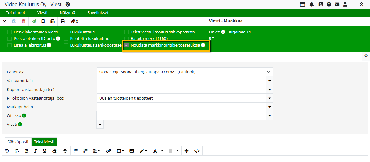Viewport: 370px width, 162px height.
Task: Open the background color swatch in editor
Action: [171, 151]
